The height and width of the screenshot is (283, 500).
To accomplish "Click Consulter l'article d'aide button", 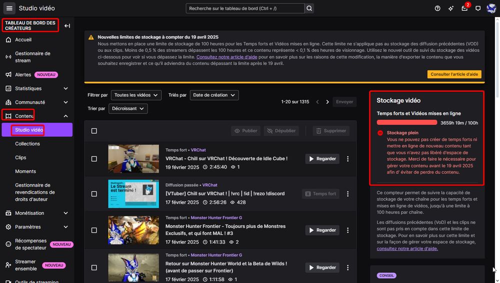I will [x=454, y=74].
